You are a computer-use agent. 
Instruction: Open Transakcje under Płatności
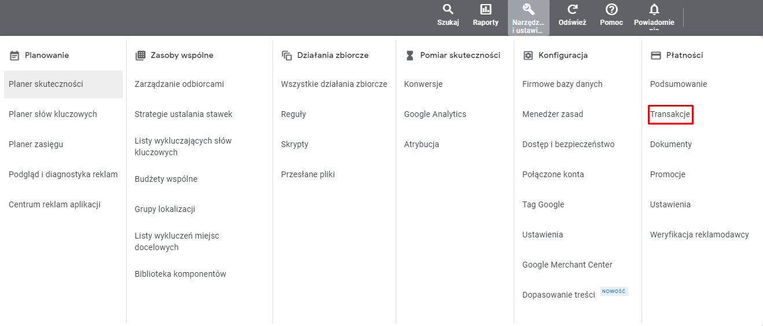pyautogui.click(x=670, y=115)
